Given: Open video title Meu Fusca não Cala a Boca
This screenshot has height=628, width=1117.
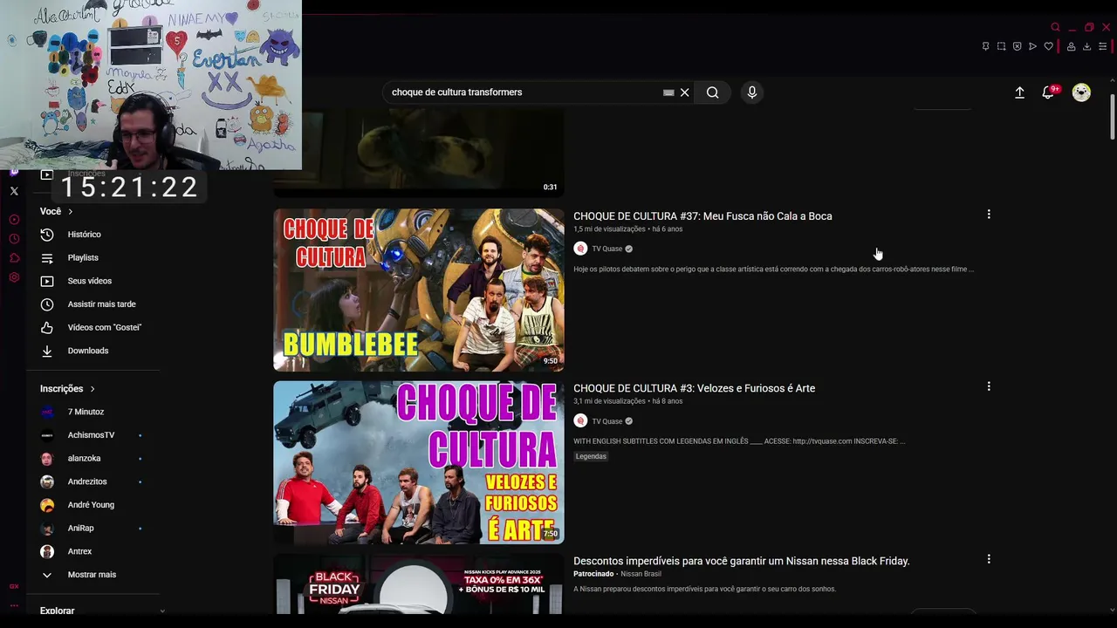Looking at the screenshot, I should [702, 216].
